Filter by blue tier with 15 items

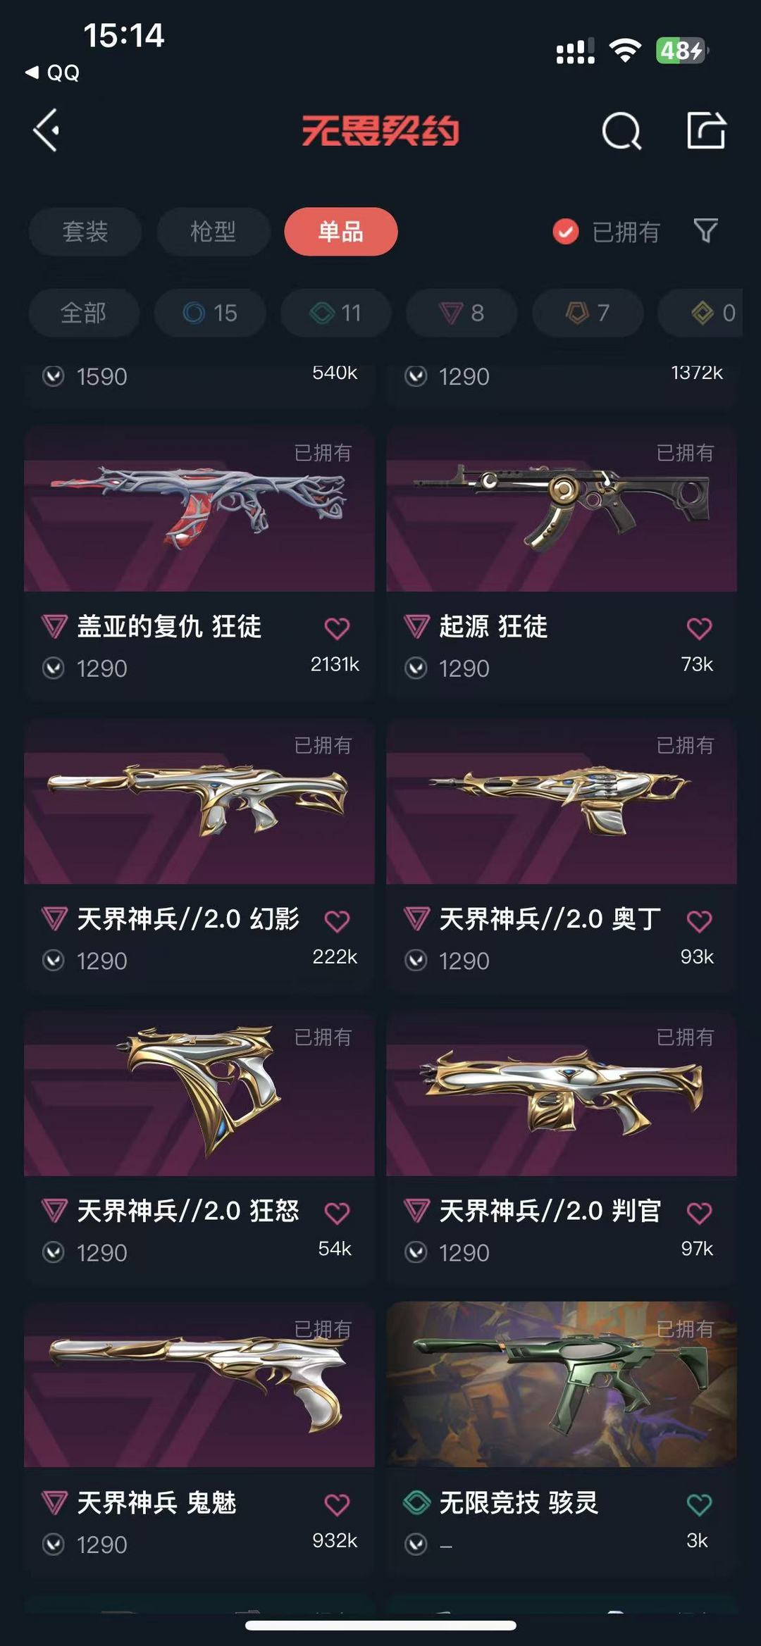point(210,313)
